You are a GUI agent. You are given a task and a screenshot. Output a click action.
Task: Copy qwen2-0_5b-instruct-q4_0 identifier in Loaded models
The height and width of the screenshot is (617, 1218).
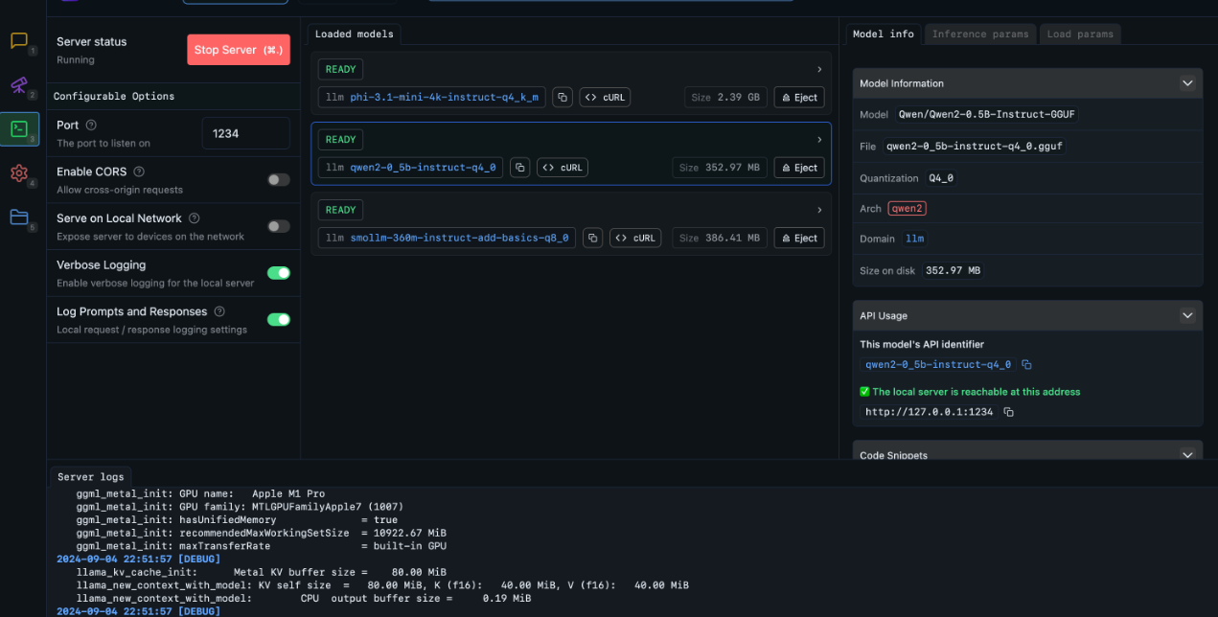point(519,168)
